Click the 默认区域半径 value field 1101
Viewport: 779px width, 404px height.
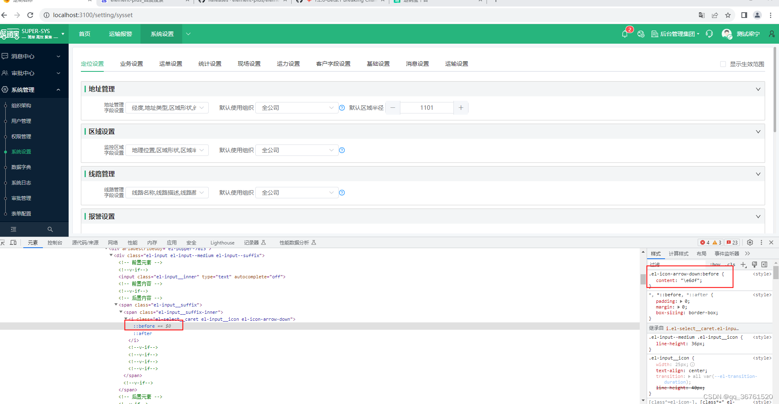click(x=427, y=108)
